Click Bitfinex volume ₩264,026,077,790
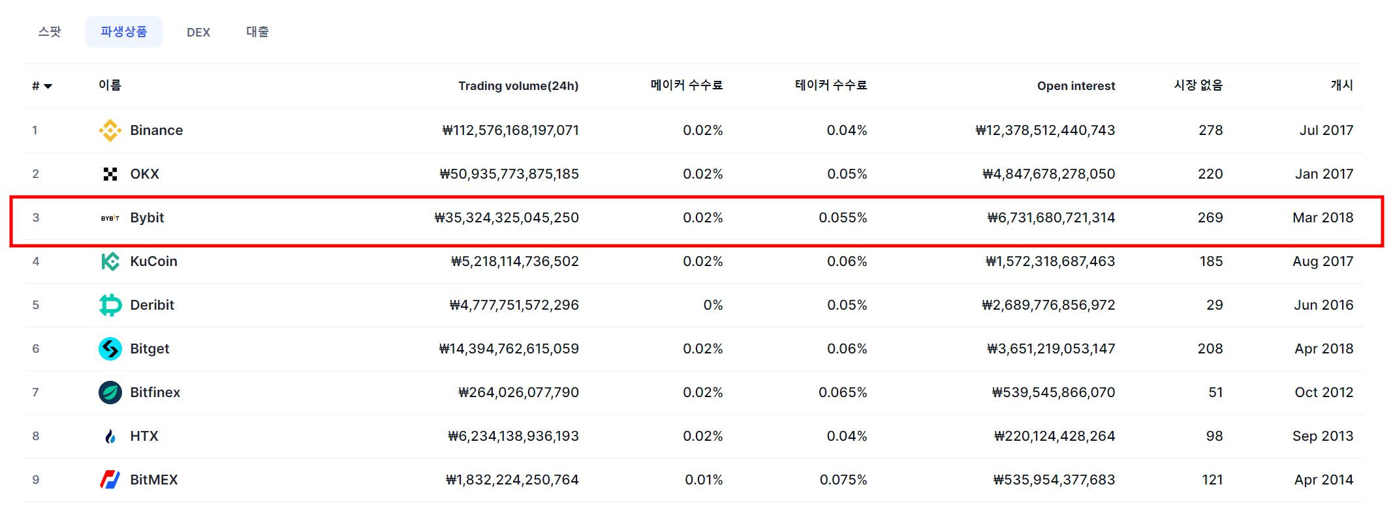 (518, 393)
